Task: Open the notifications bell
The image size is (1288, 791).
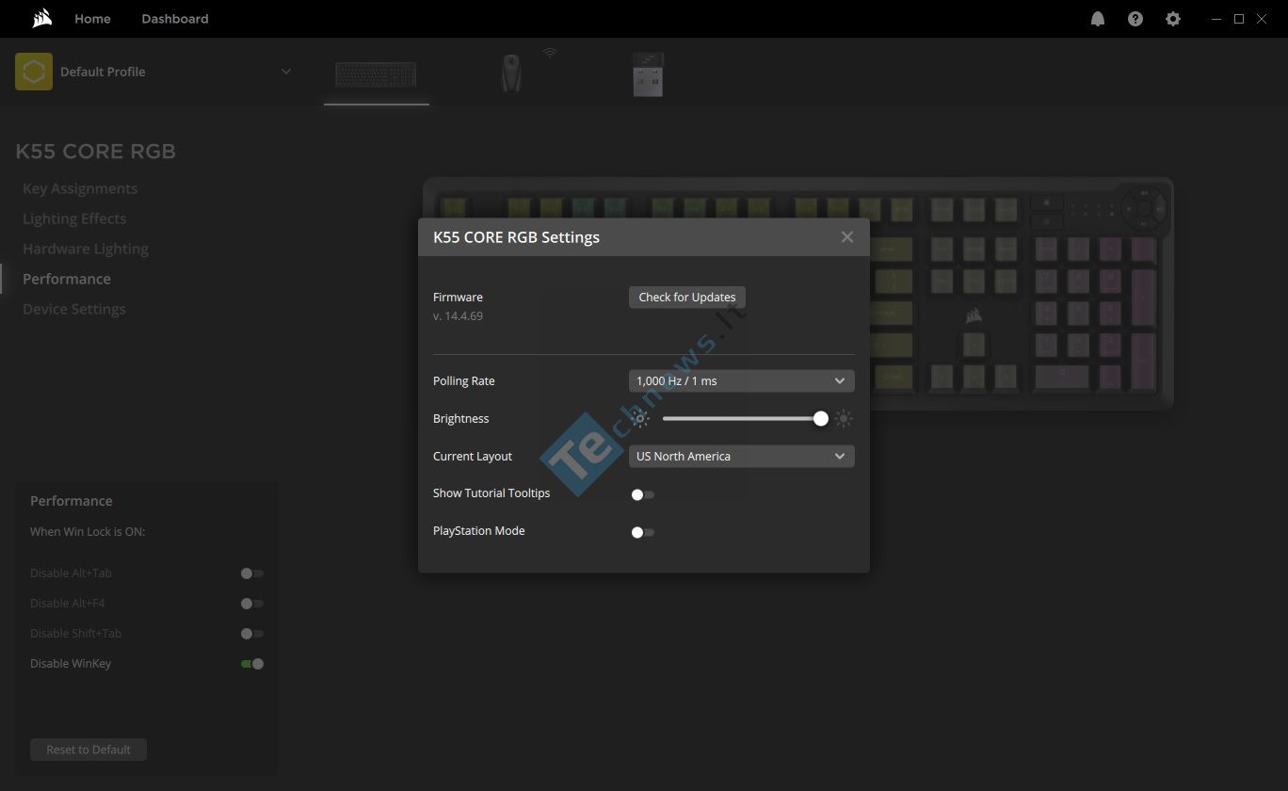Action: tap(1098, 19)
